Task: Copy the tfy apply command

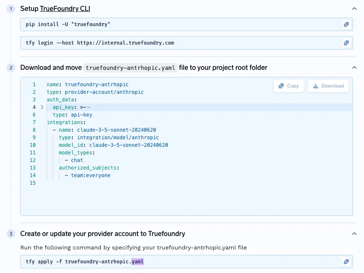Action: pyautogui.click(x=346, y=261)
